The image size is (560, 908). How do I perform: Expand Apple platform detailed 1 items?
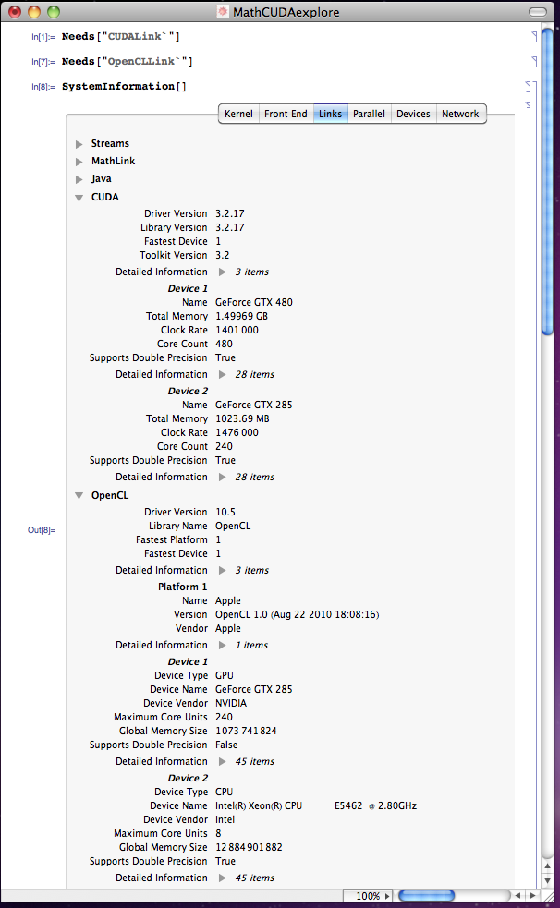[223, 645]
